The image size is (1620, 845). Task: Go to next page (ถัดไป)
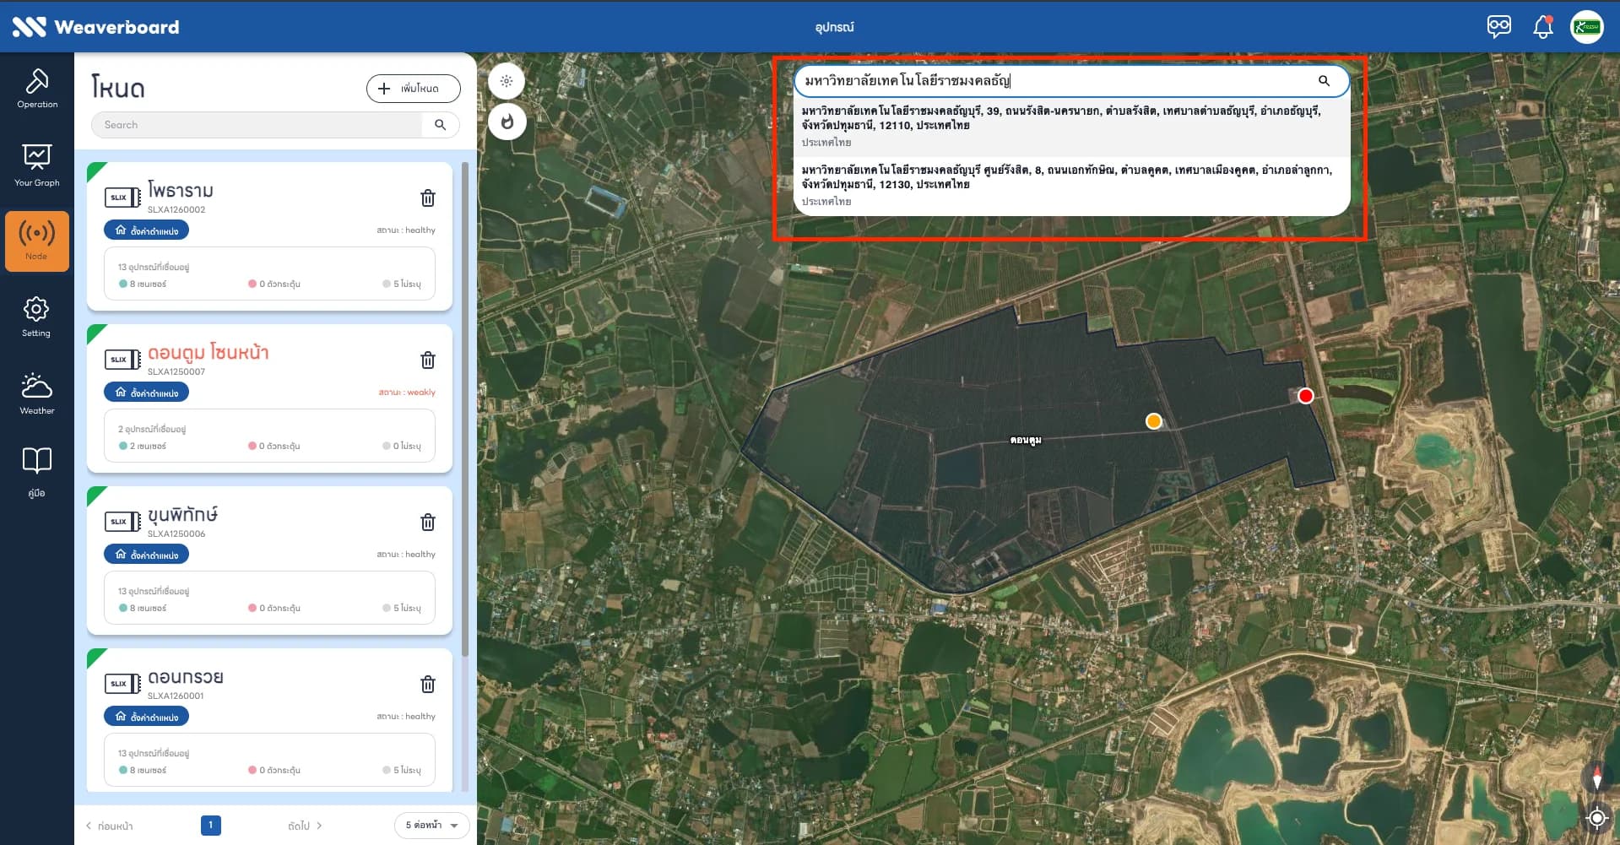(305, 826)
